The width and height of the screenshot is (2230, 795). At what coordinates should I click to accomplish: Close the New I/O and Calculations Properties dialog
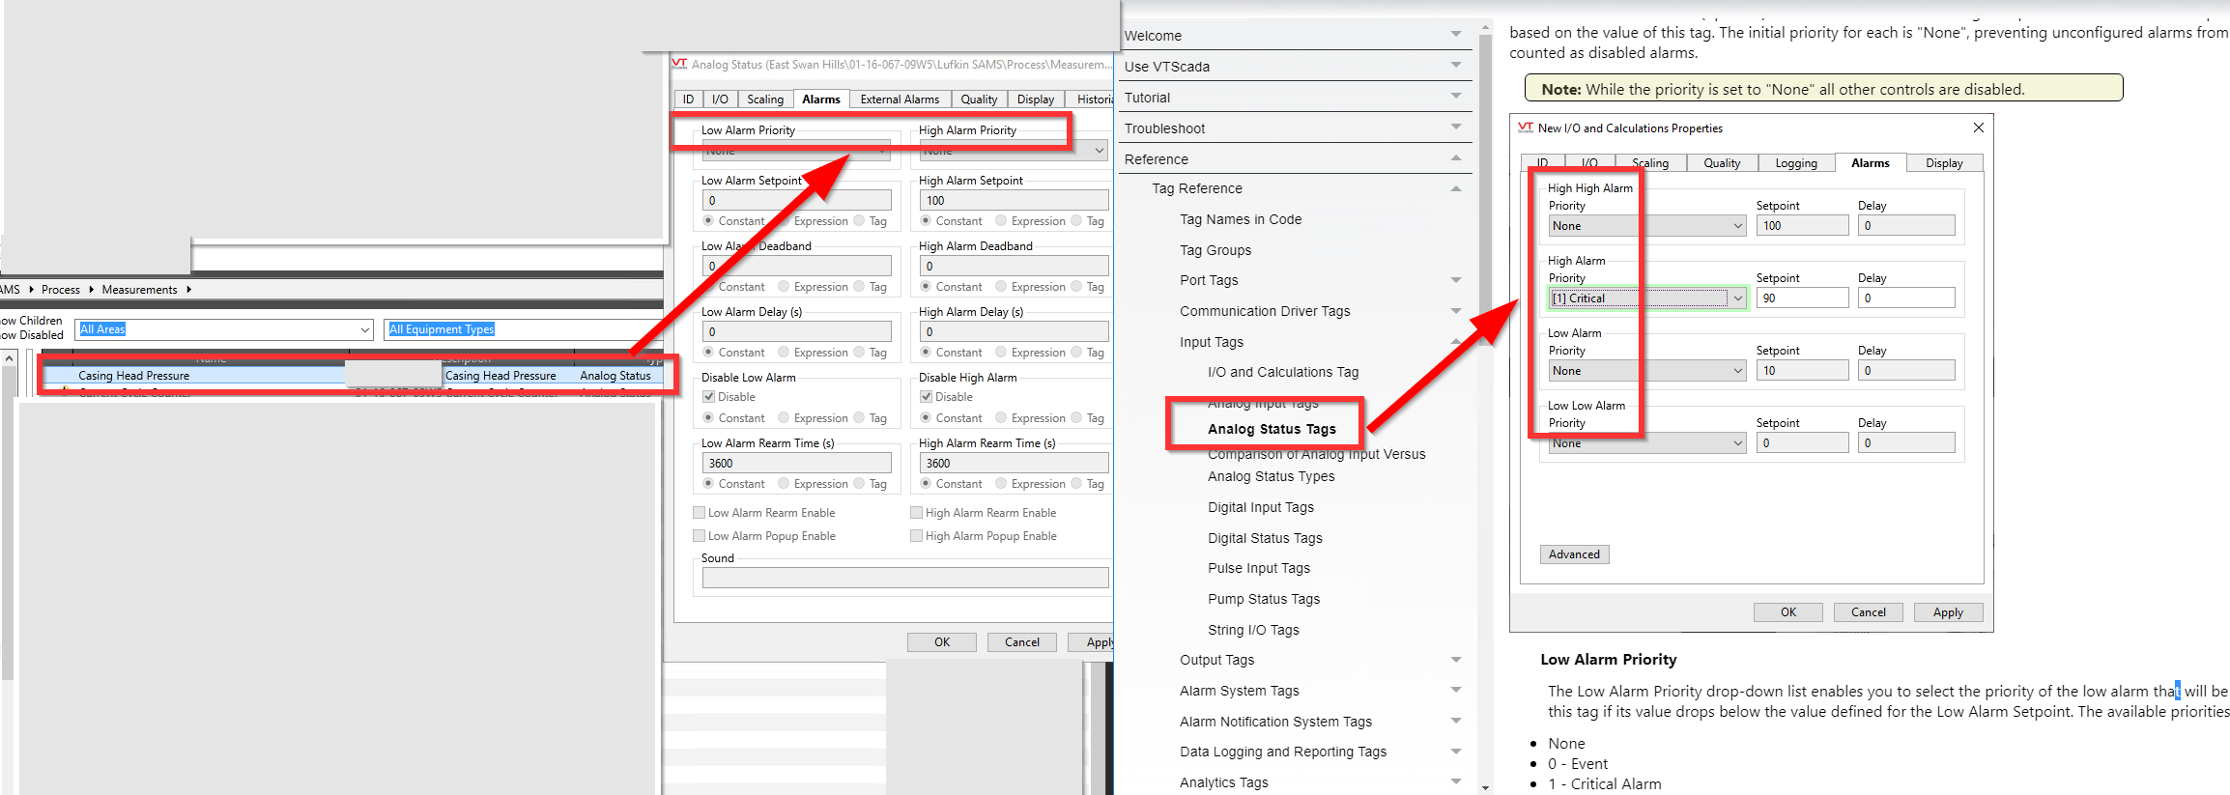tap(1978, 128)
